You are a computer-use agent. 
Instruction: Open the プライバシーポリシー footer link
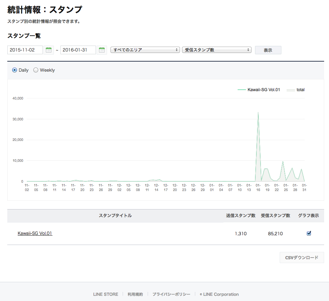(171, 294)
